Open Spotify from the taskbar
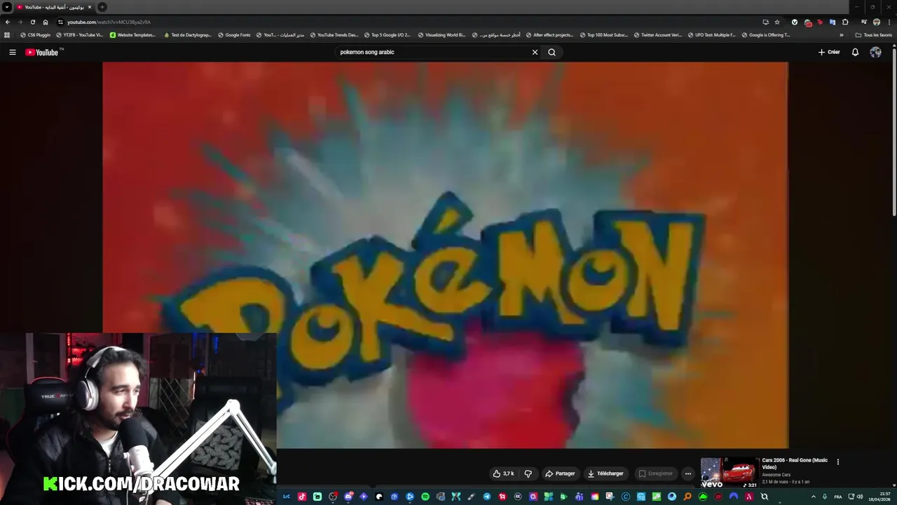 point(425,497)
